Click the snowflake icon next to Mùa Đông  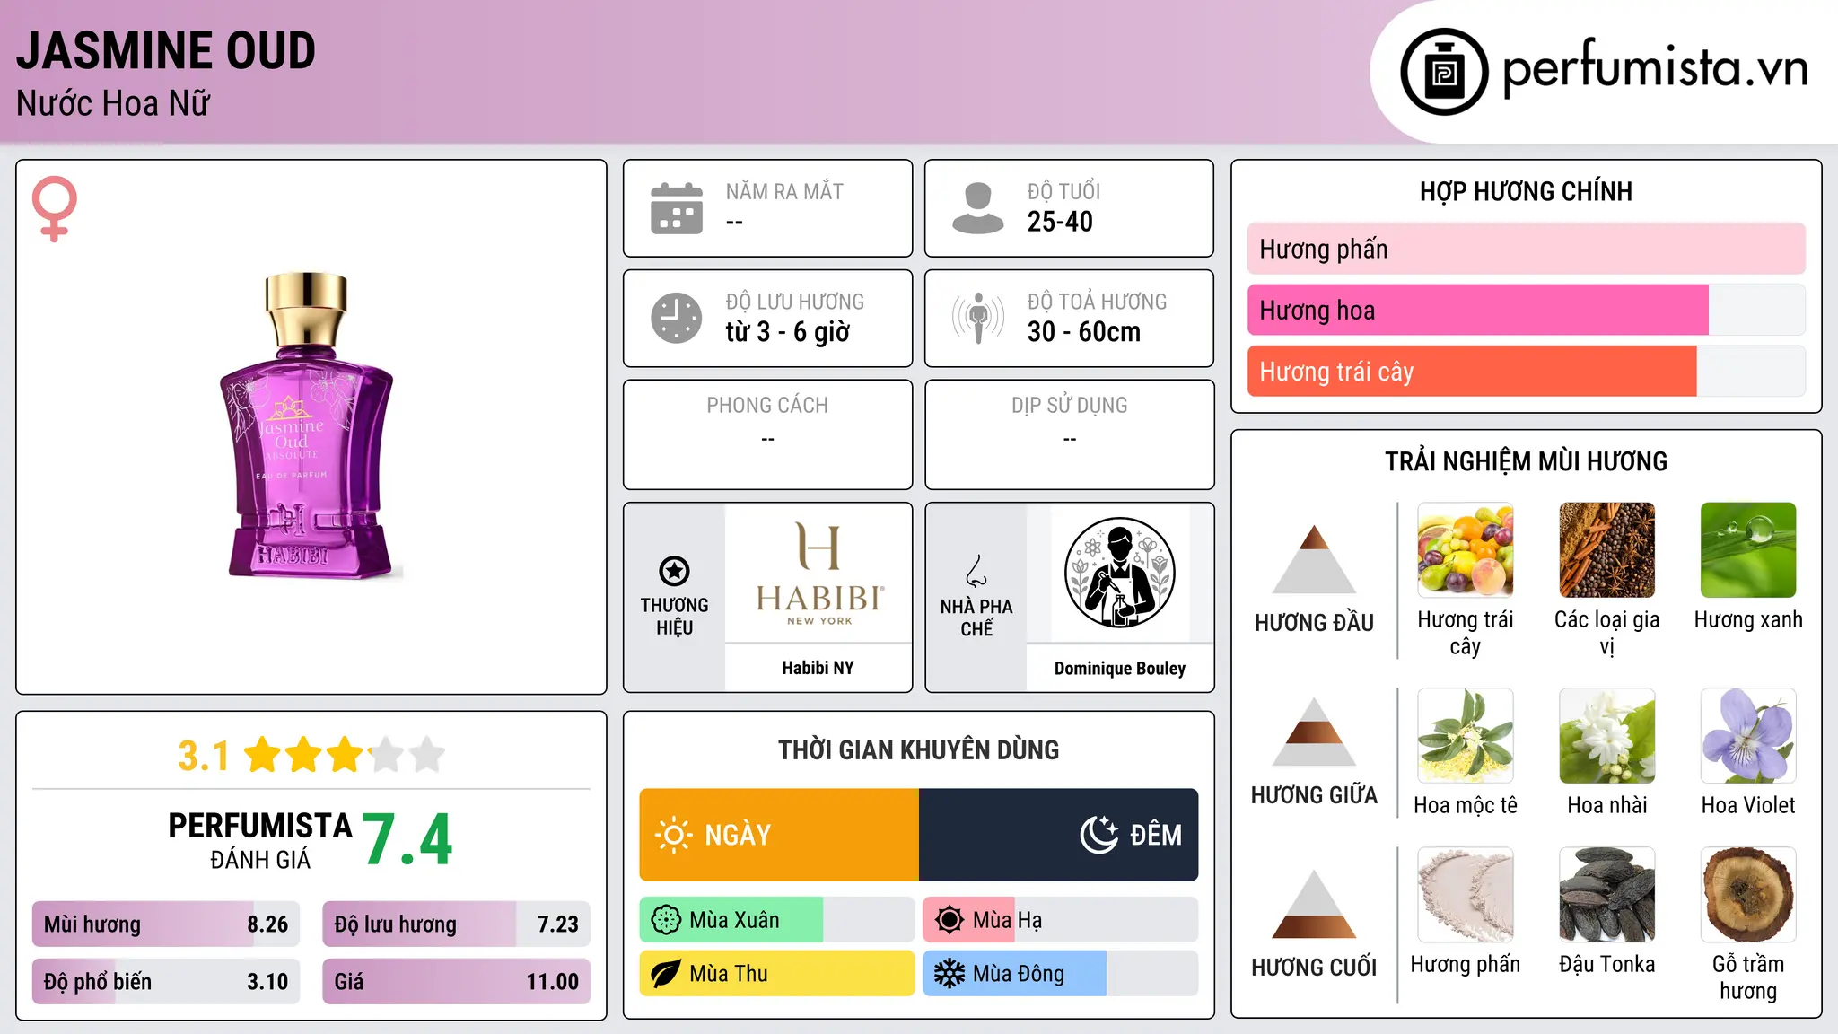tap(950, 974)
